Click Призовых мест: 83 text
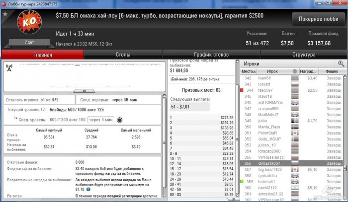This screenshot has width=348, height=202. coord(201,90)
